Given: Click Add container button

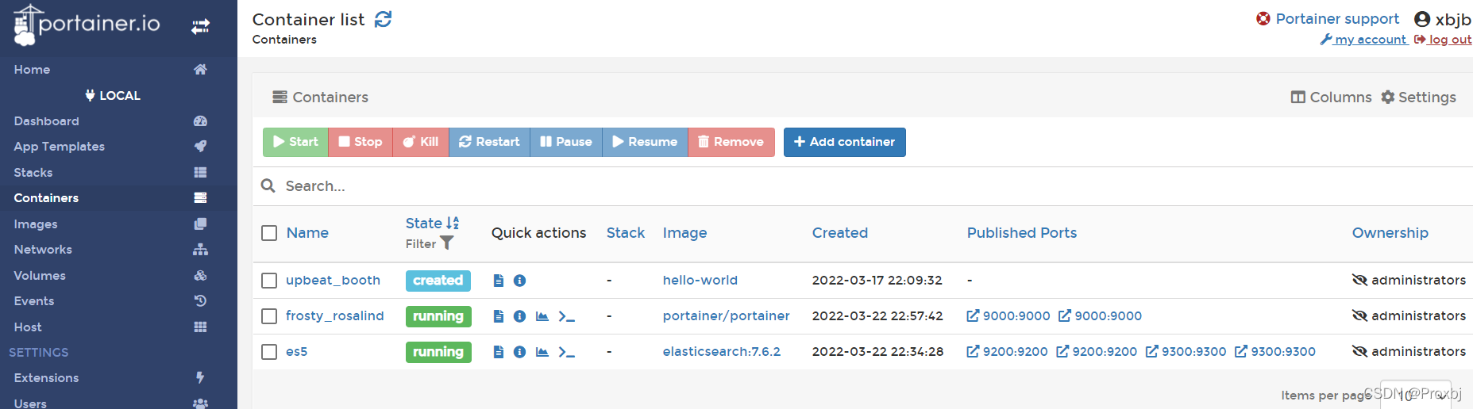Looking at the screenshot, I should (845, 142).
